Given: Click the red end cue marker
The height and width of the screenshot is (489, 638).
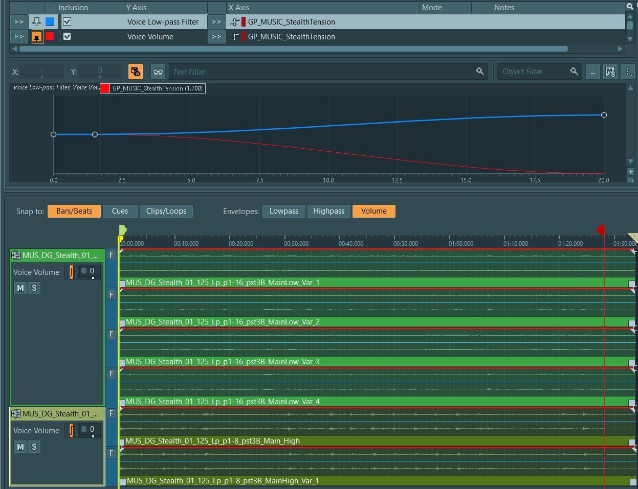Looking at the screenshot, I should [601, 230].
